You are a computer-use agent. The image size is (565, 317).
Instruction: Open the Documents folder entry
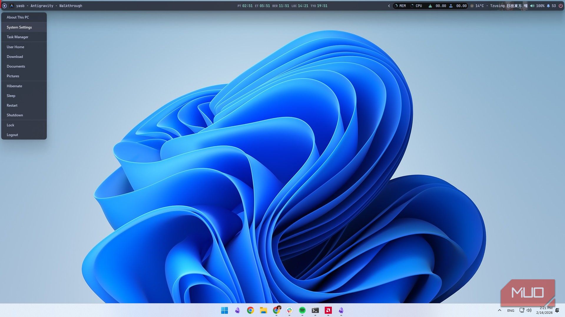[24, 66]
